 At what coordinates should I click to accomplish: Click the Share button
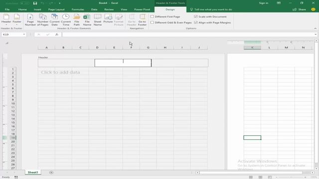pos(299,9)
